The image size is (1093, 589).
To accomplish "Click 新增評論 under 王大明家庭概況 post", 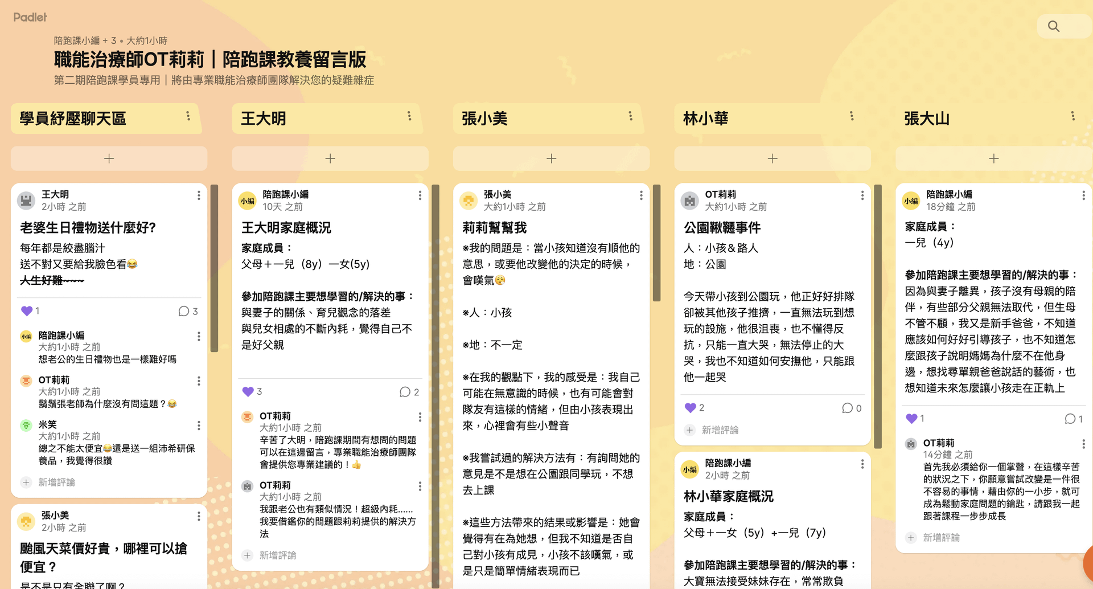I will click(x=277, y=555).
